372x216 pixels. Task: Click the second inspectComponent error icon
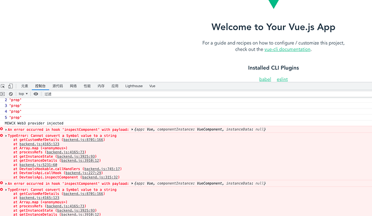pyautogui.click(x=2, y=183)
